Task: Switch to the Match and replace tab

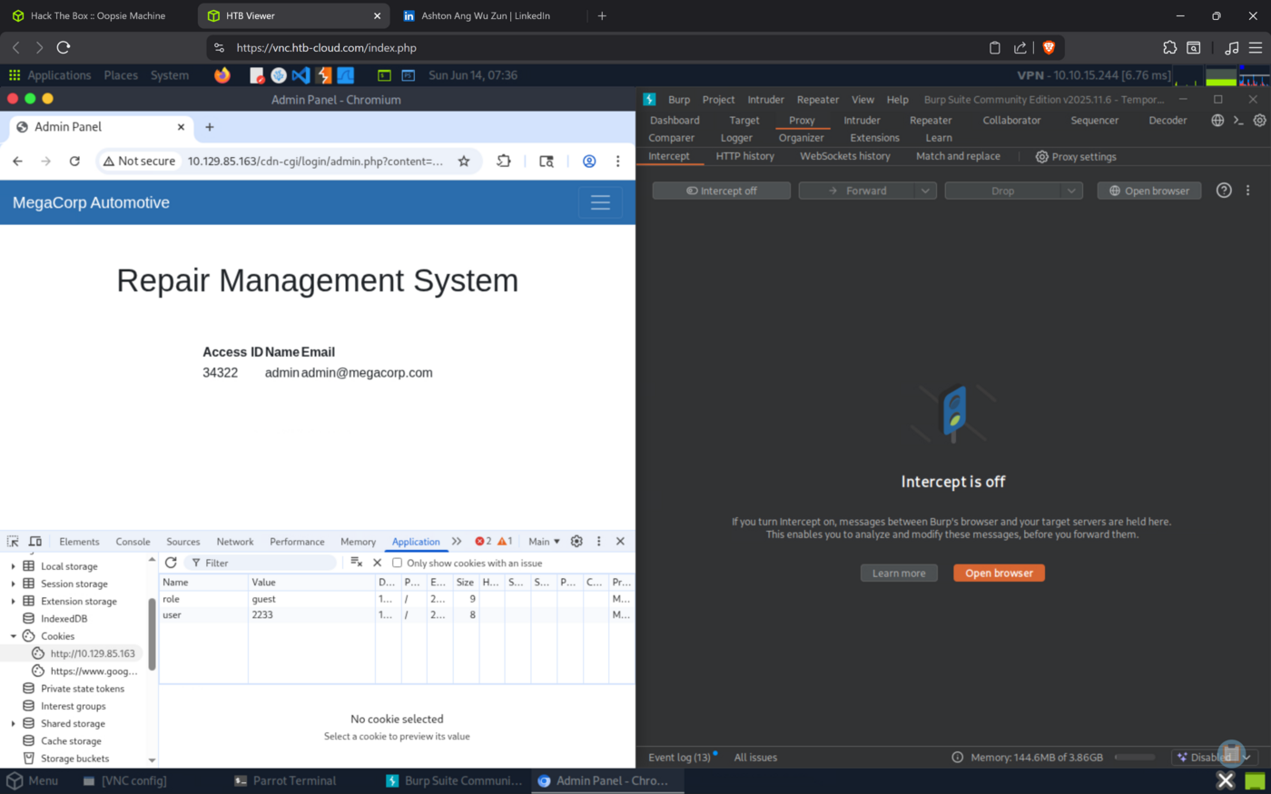Action: [x=958, y=156]
